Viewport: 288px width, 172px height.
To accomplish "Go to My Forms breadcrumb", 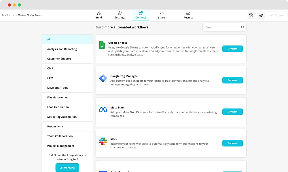I will [x=8, y=15].
